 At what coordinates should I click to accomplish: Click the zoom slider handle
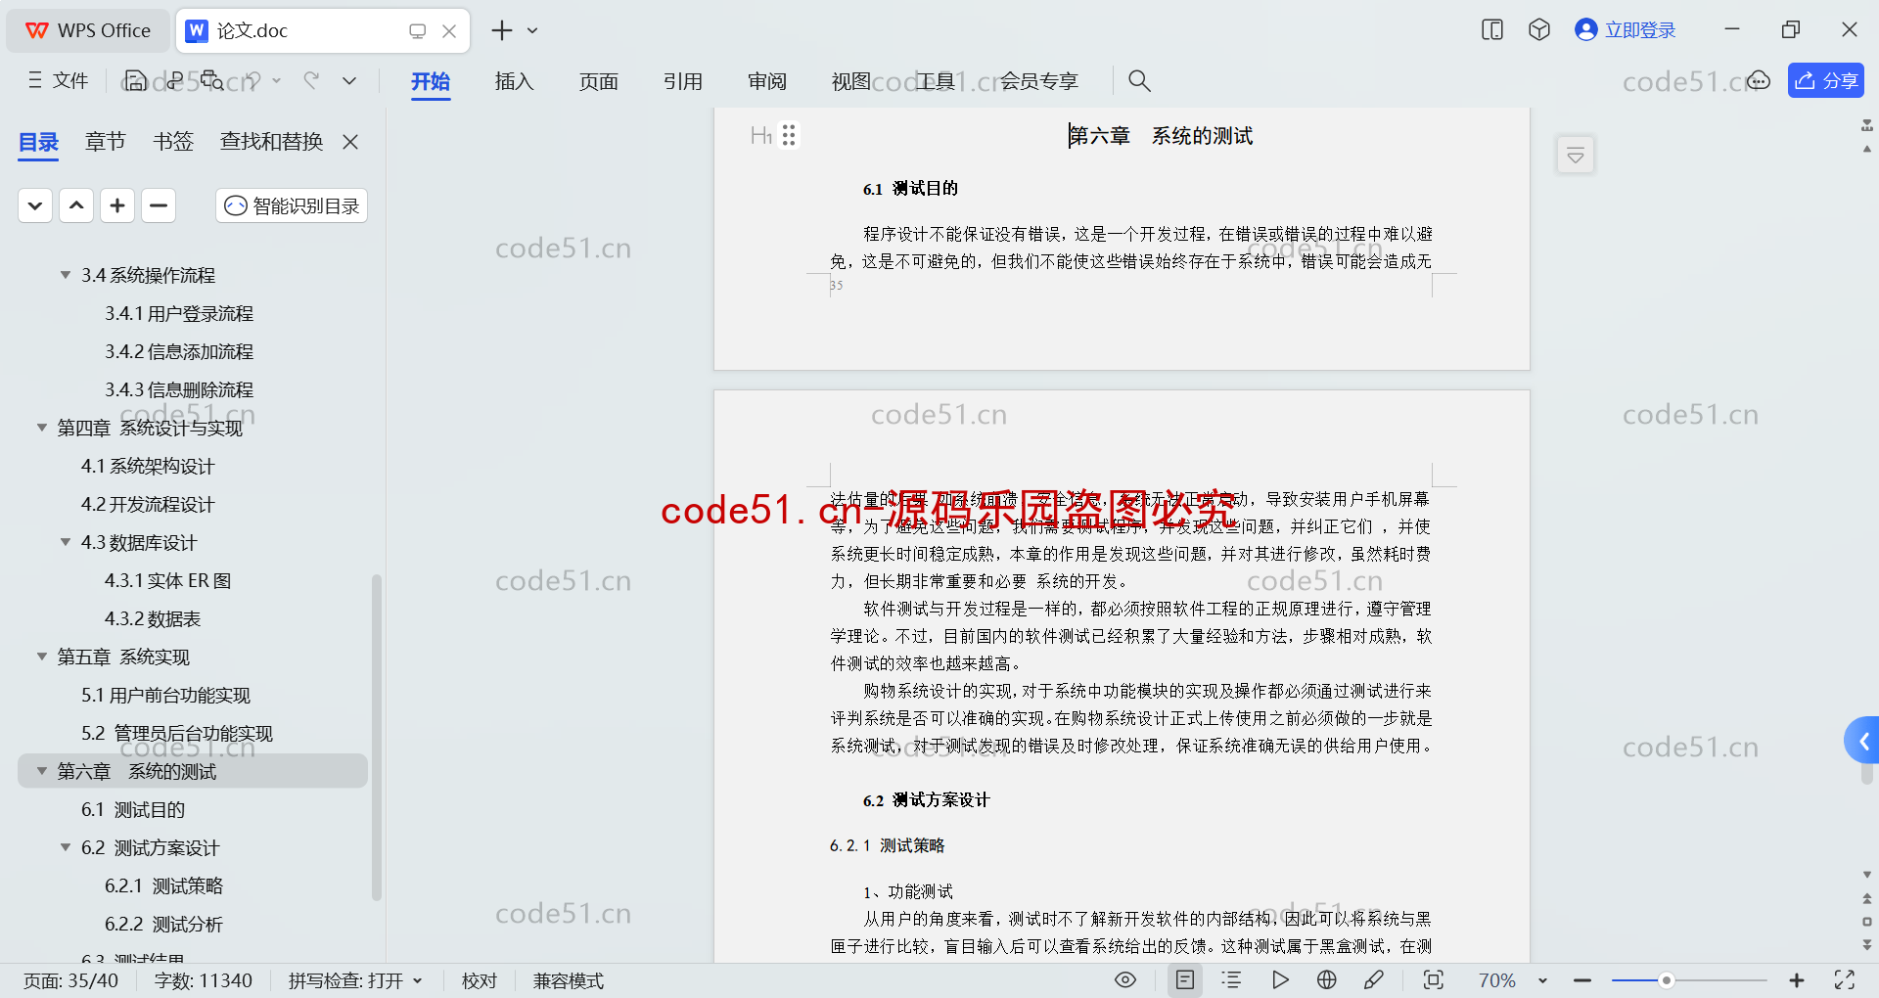click(x=1666, y=980)
